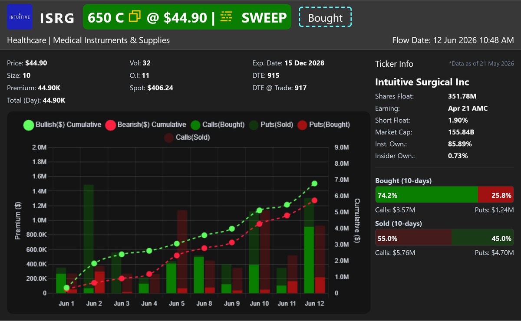Click the Intuitive Surgical Inc heading

tap(422, 82)
